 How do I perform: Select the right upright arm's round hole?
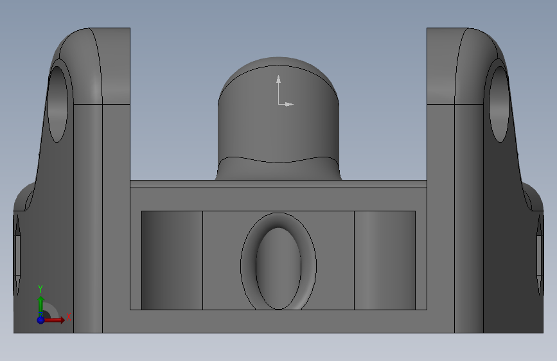499,104
